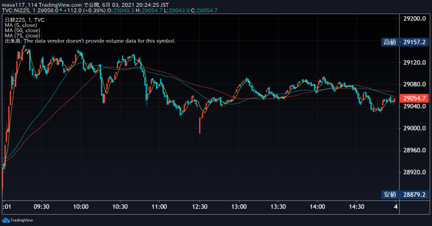Click the 09:30 time axis label
The height and width of the screenshot is (226, 432).
[x=42, y=207]
